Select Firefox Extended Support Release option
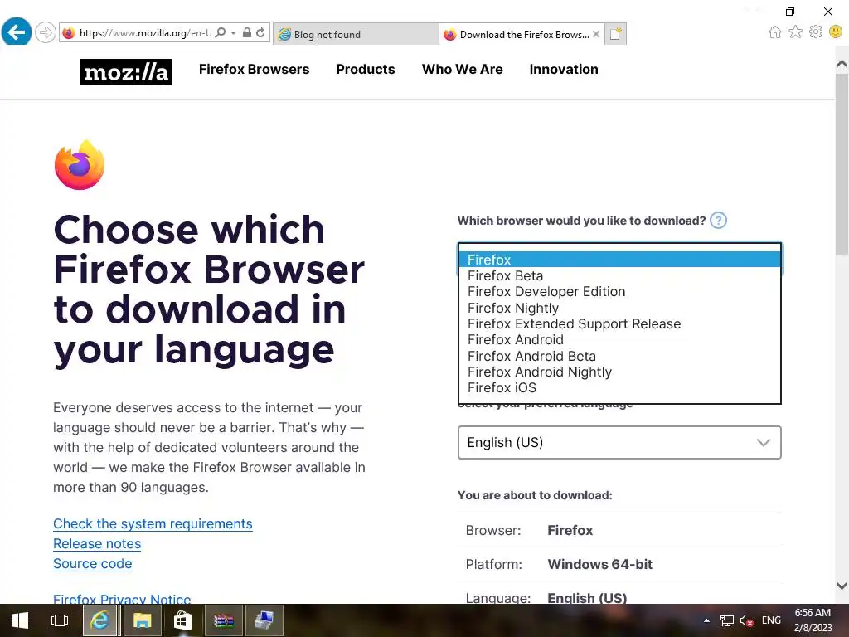The height and width of the screenshot is (637, 849). [619, 324]
